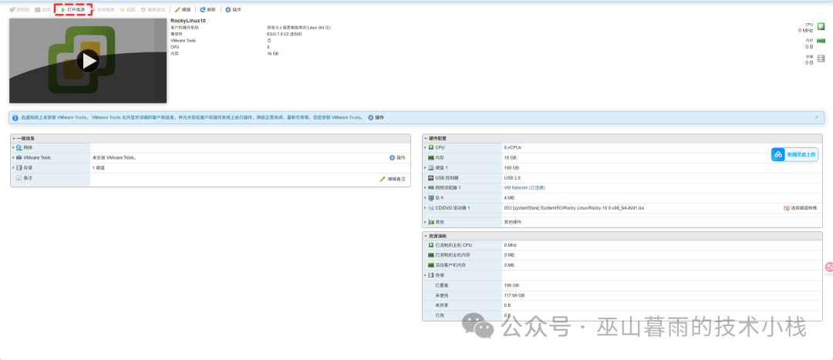Viewport: 833px width, 360px height.
Task: Click the 其他硬件 value text
Action: click(513, 222)
